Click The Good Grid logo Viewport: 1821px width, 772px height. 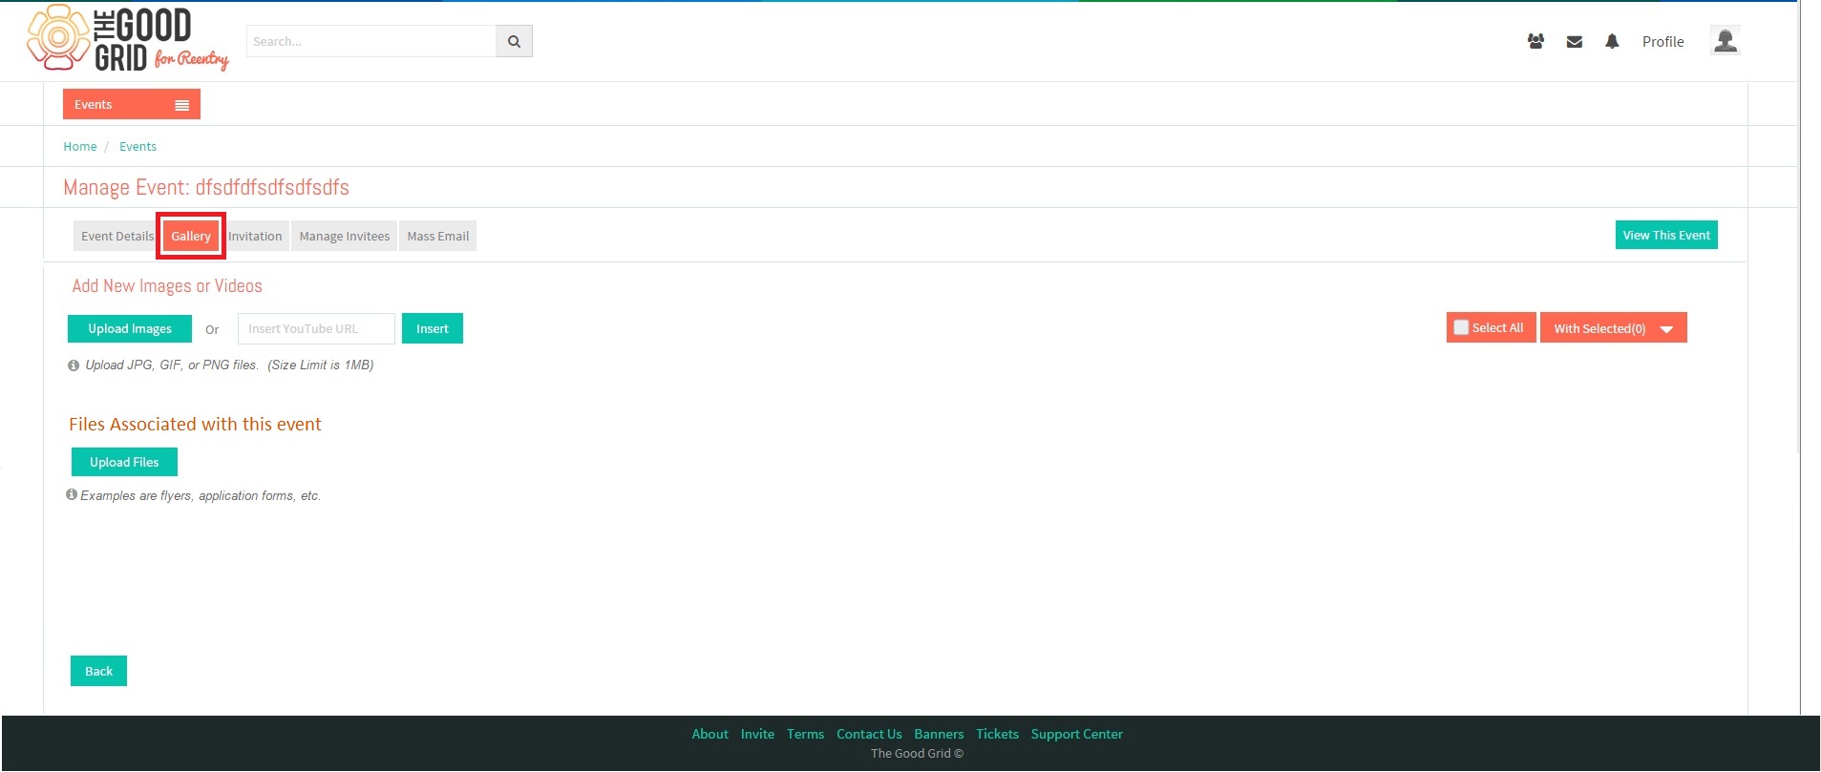click(x=128, y=39)
